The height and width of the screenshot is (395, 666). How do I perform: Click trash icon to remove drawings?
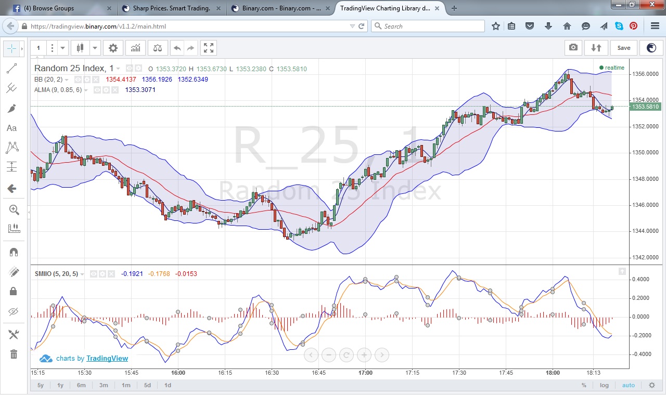coord(14,354)
